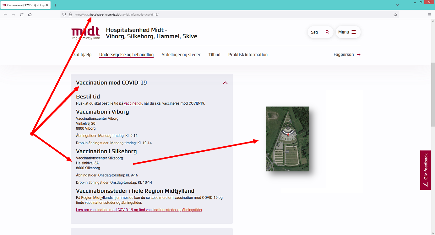Click the new tab plus icon
This screenshot has width=435, height=235.
56,5
